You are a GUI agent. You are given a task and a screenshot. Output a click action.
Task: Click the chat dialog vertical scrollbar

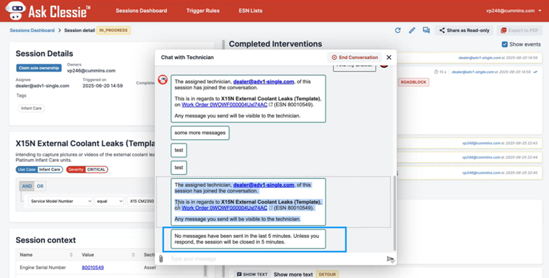click(395, 213)
